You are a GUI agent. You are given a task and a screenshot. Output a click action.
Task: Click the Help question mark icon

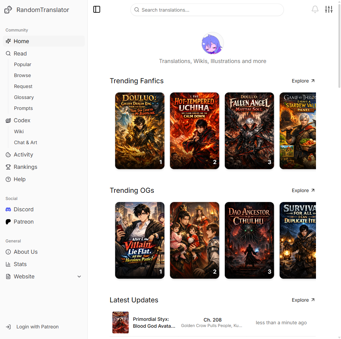[8, 179]
